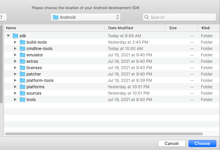Click the licenses folder icon
220x150 pixels.
tap(22, 67)
